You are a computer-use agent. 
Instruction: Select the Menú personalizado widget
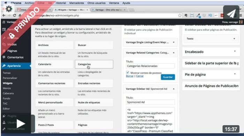coord(54,102)
